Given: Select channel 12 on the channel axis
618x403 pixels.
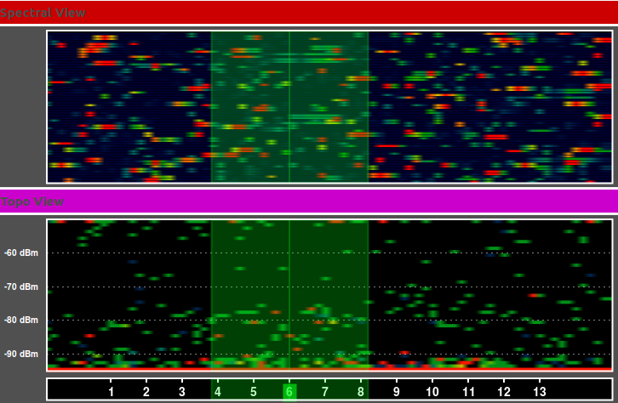Looking at the screenshot, I should (504, 392).
